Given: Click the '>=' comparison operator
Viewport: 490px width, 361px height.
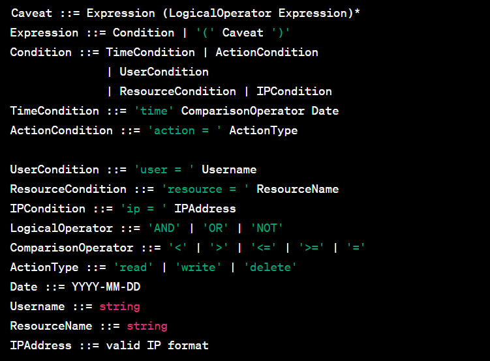Looking at the screenshot, I should (x=311, y=248).
